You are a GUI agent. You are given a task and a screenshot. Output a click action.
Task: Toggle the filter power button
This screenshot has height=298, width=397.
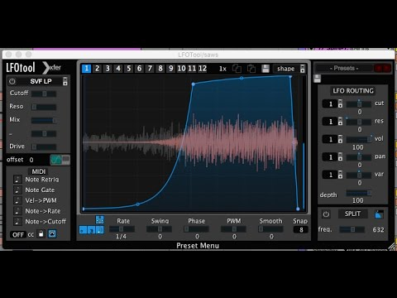12,81
